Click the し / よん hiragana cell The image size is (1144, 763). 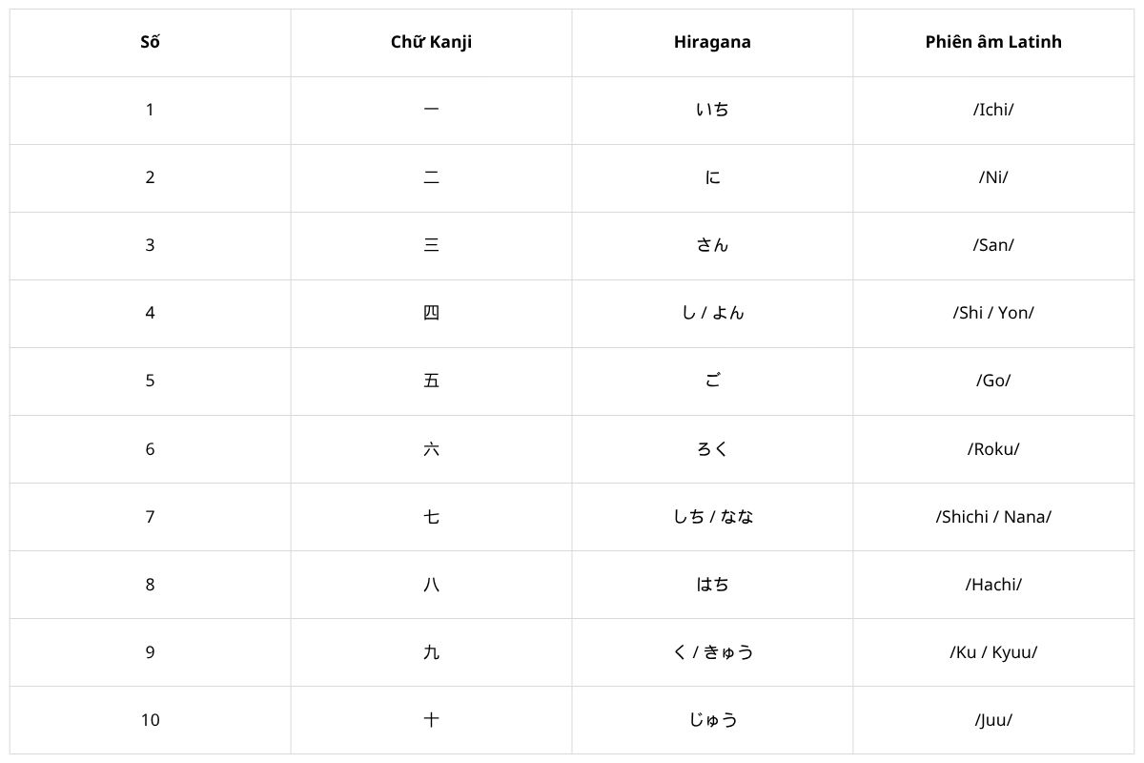click(x=712, y=314)
